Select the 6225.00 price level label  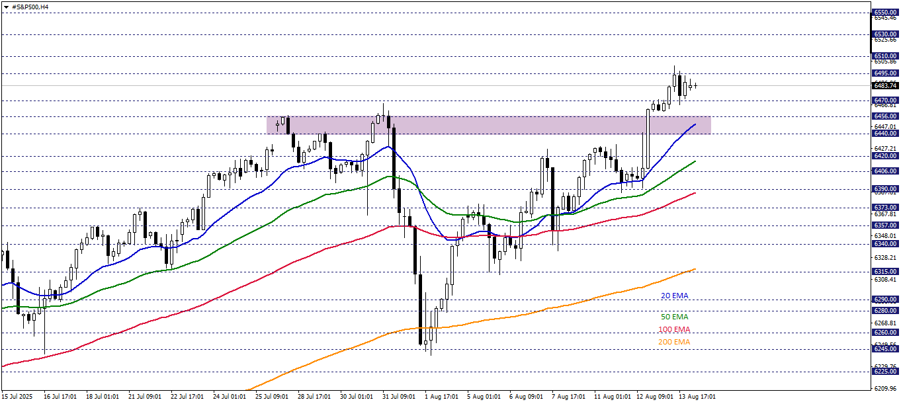click(885, 371)
